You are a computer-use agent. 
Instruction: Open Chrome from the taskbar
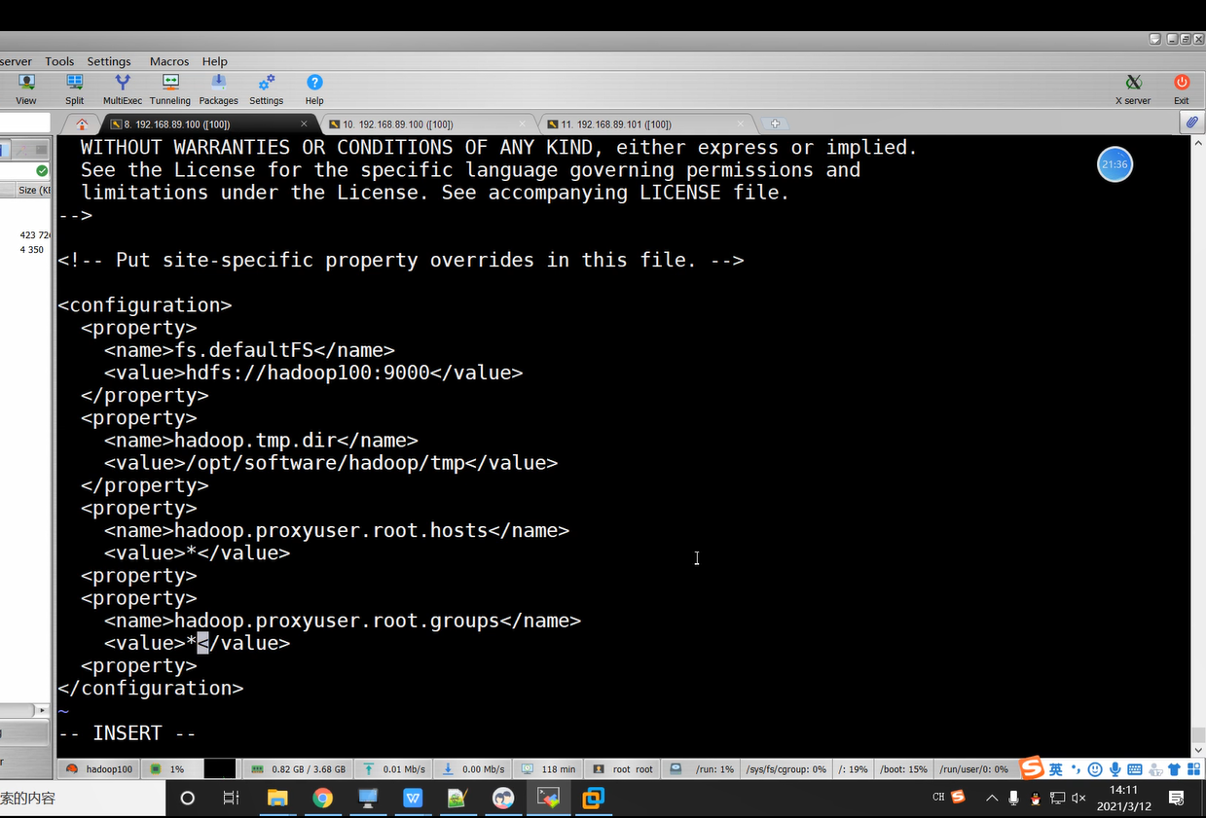pos(322,799)
